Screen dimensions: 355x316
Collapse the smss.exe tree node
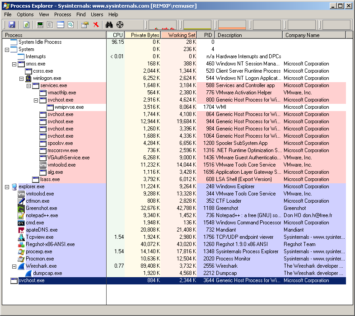tap(14, 64)
